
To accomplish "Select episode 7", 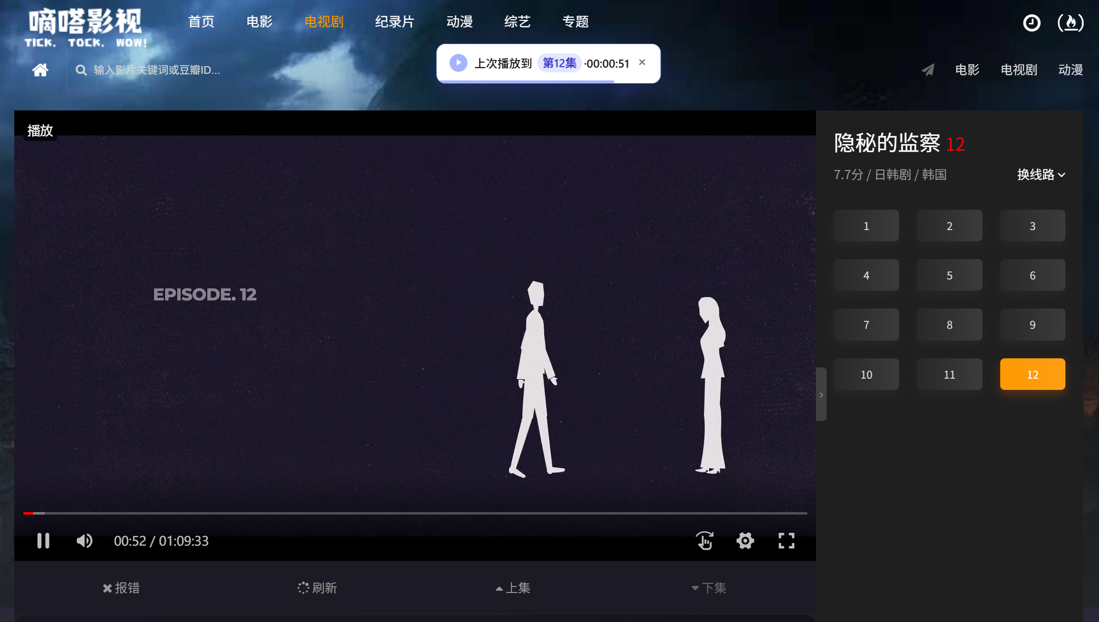I will click(866, 324).
